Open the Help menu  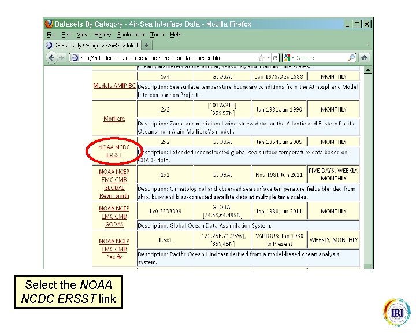pyautogui.click(x=176, y=35)
